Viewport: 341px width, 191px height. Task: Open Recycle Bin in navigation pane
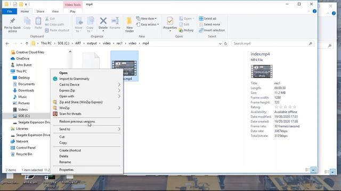pos(24,154)
